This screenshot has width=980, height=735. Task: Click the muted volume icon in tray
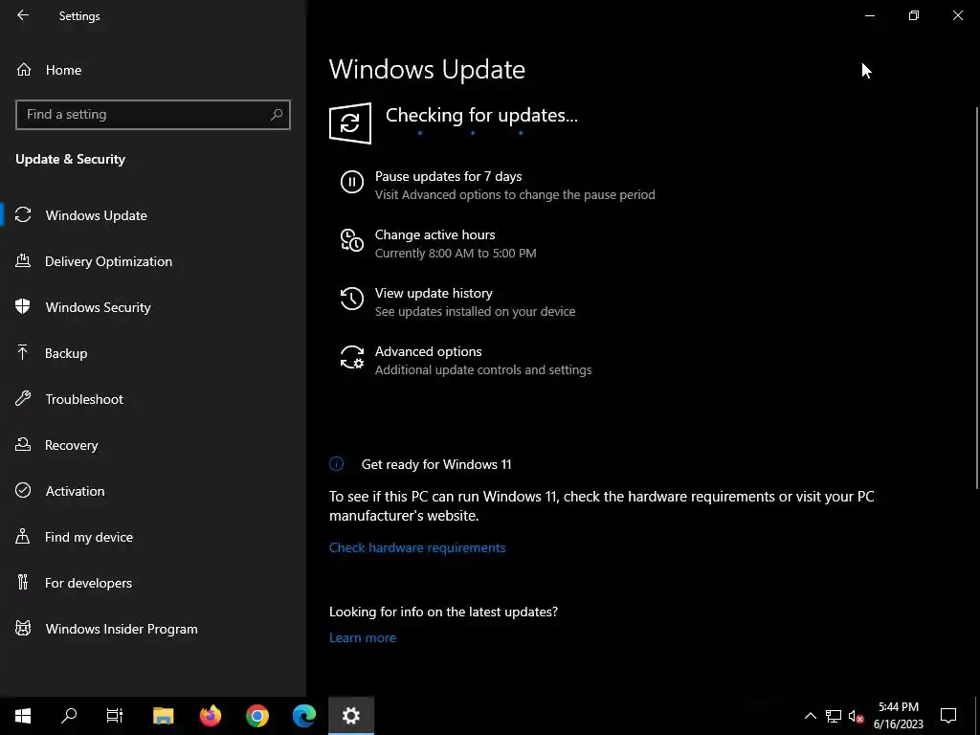856,716
